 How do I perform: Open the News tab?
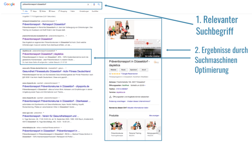coord(52,11)
